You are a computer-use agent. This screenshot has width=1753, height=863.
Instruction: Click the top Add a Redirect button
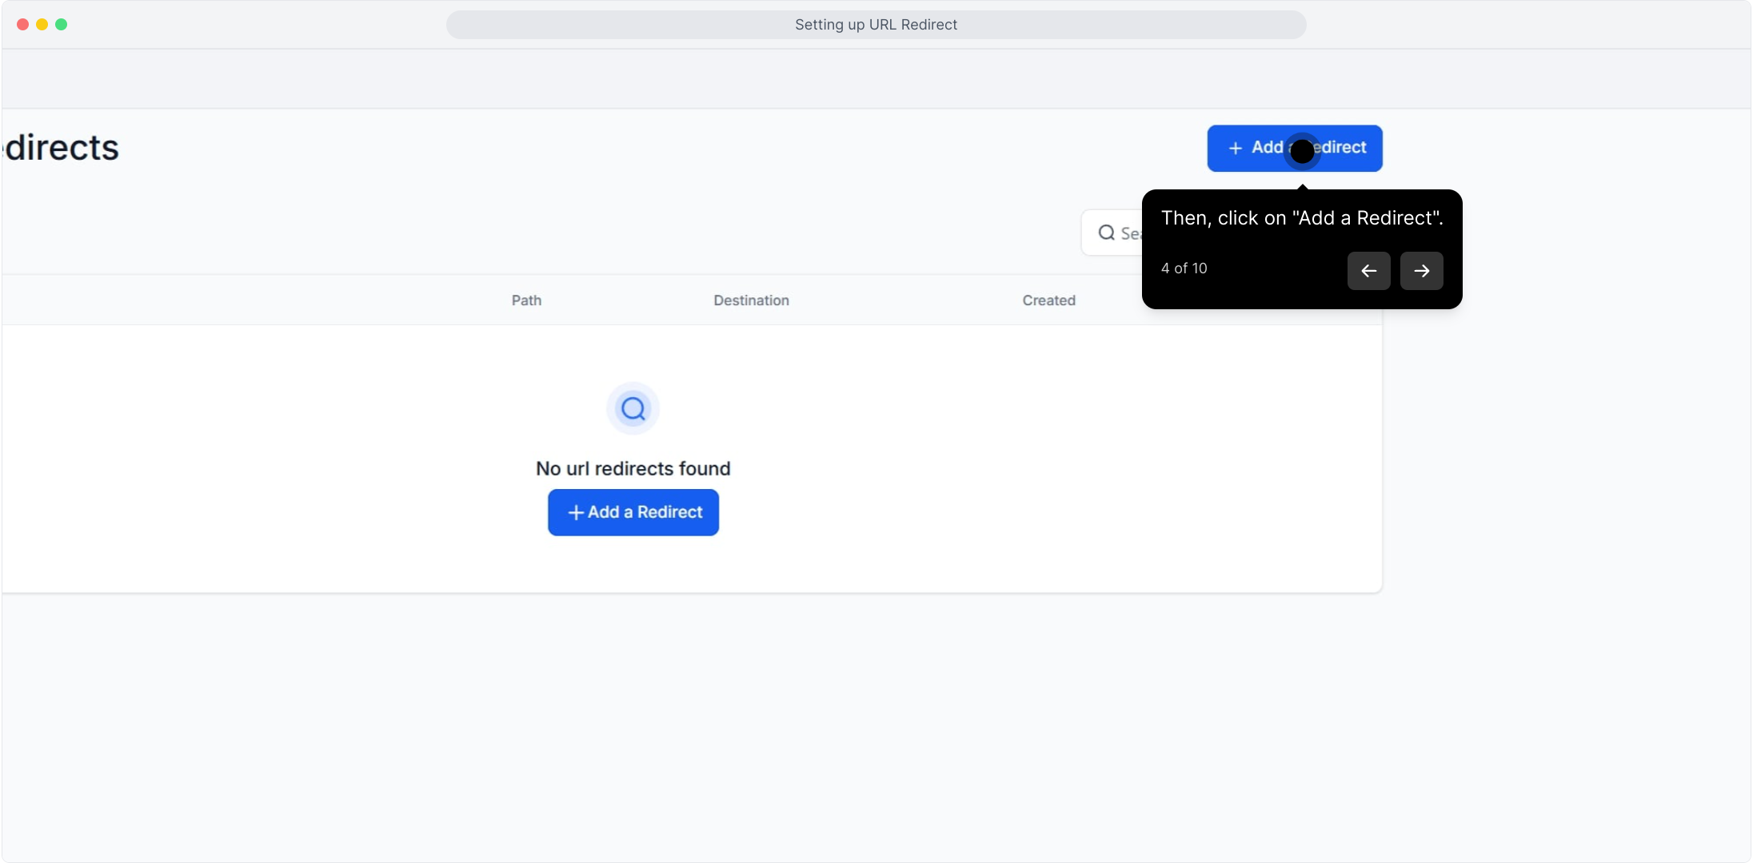coord(1294,148)
